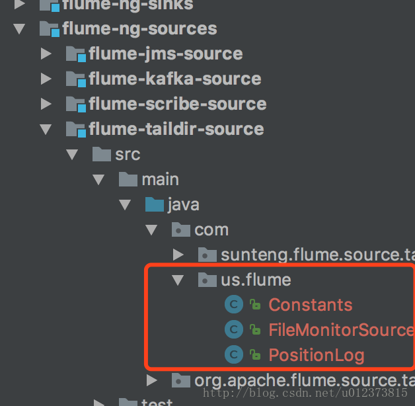Collapse the flume-ng-sources module

(x=19, y=29)
